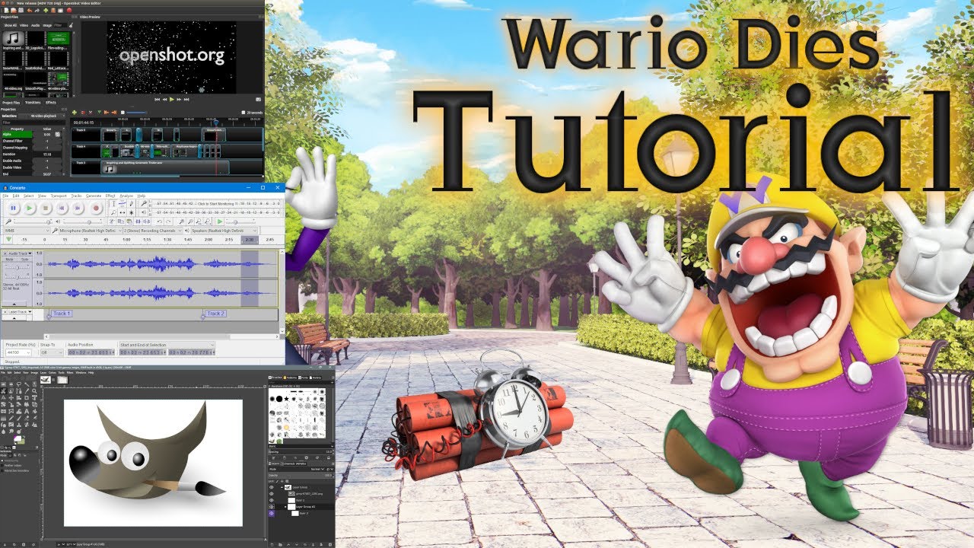Collapse Layer Group #2 expander in GIMP
Screen dimensions: 974x548
tap(285, 506)
